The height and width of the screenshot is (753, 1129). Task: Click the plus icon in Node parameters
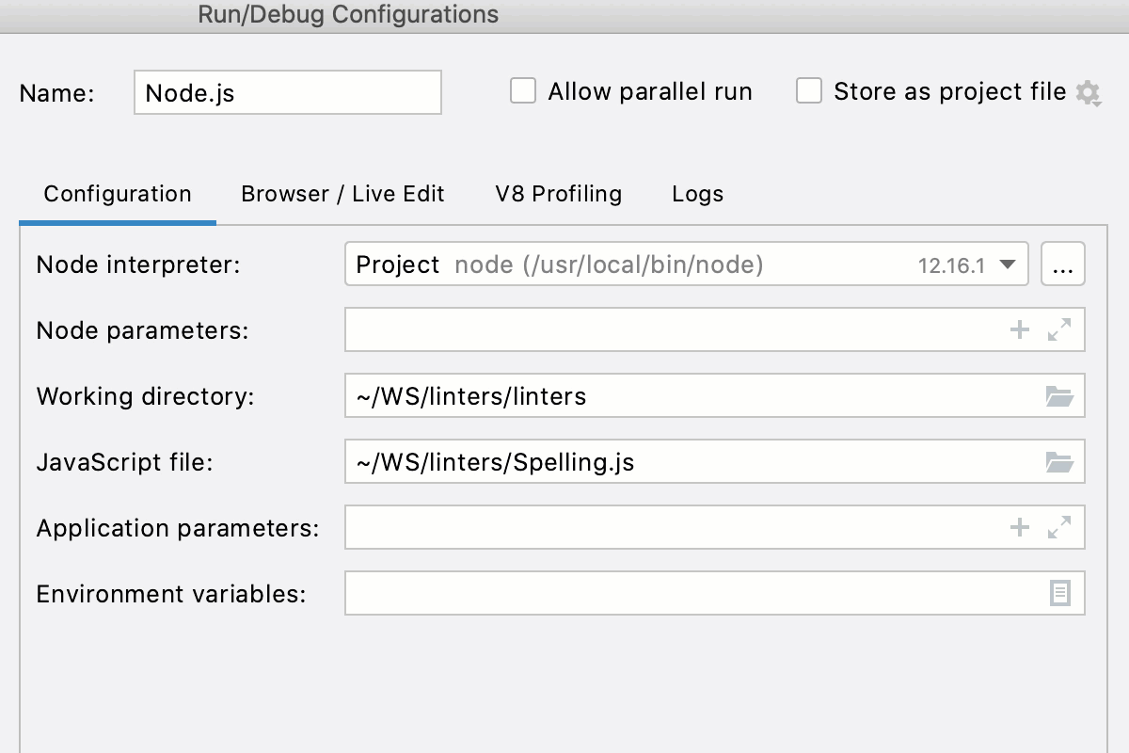pyautogui.click(x=1020, y=330)
